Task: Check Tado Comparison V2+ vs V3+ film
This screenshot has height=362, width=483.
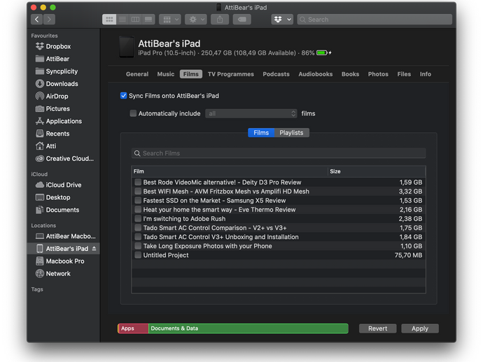Action: tap(138, 228)
